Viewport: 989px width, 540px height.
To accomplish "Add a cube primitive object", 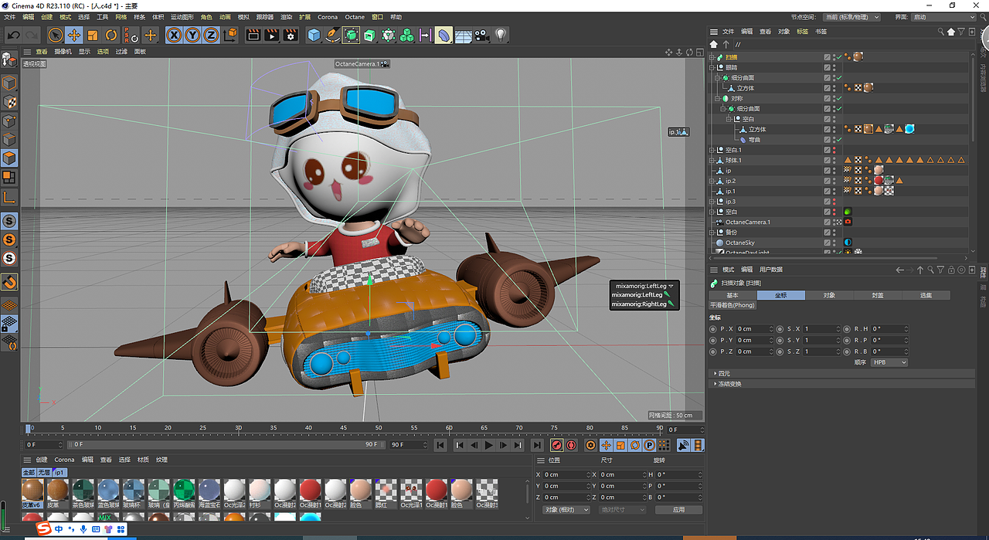I will tap(314, 35).
